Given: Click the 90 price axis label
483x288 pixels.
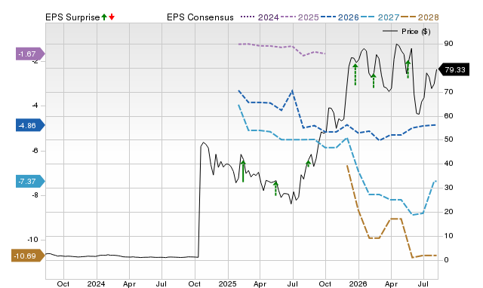Looking at the screenshot, I should 448,44.
